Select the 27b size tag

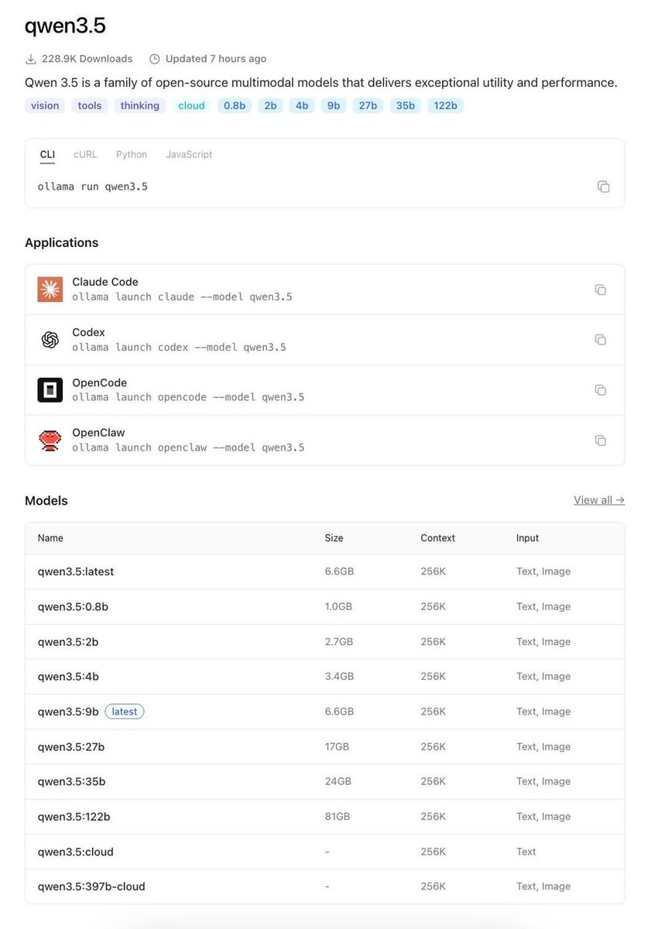coord(368,106)
